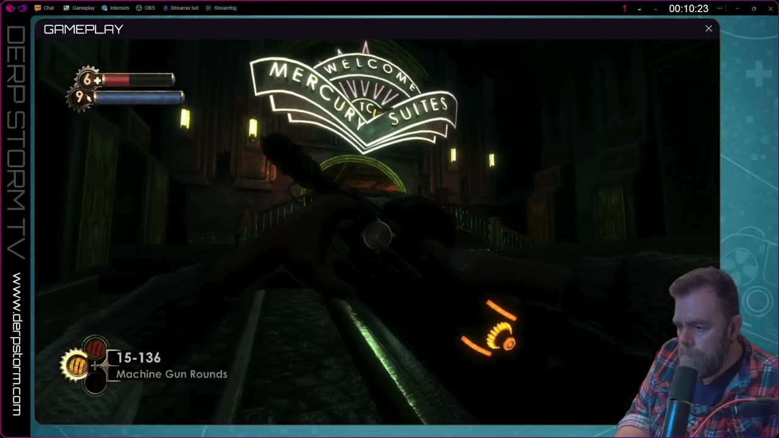Open the three-dot more options menu
This screenshot has height=438, width=779.
click(720, 8)
